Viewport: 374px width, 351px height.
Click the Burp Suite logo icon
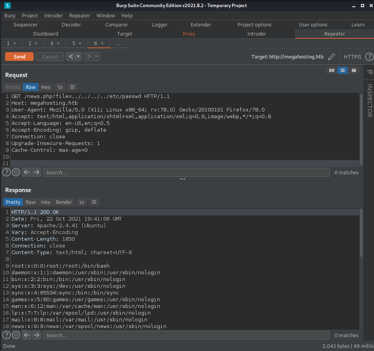tap(8, 5)
